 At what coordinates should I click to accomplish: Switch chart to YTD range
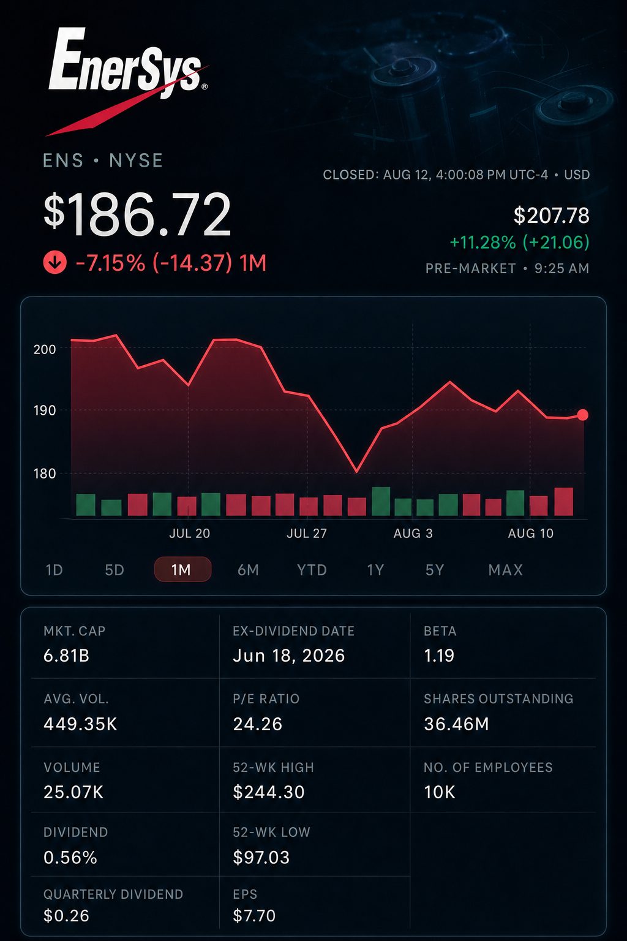(x=312, y=570)
